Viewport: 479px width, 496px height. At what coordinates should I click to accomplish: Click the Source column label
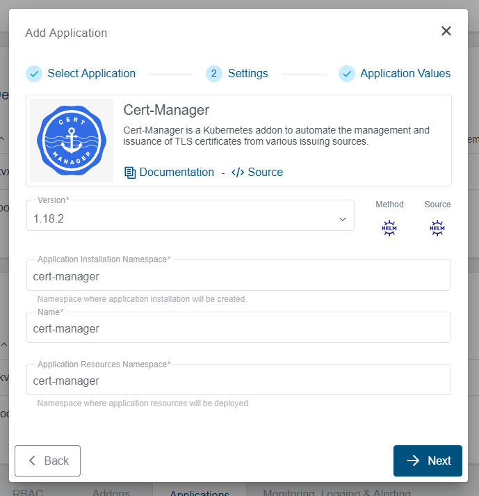tap(437, 205)
